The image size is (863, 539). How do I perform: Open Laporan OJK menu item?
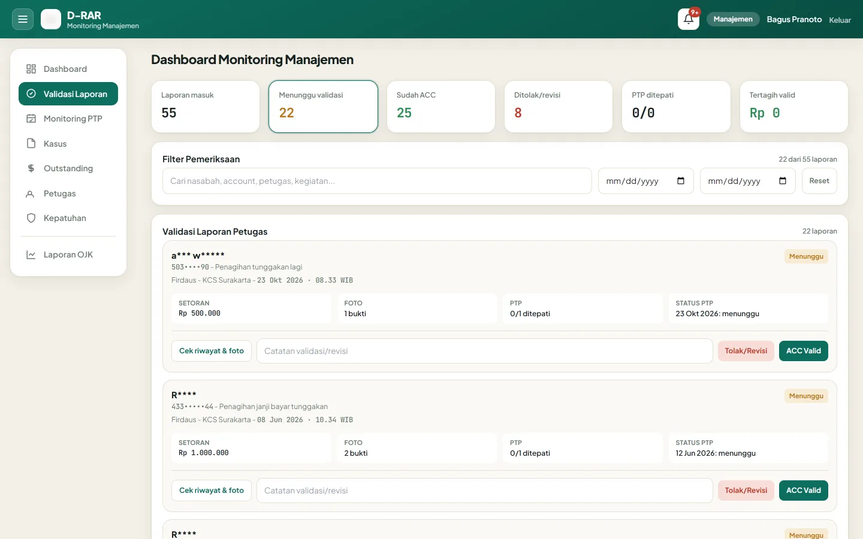(x=68, y=255)
